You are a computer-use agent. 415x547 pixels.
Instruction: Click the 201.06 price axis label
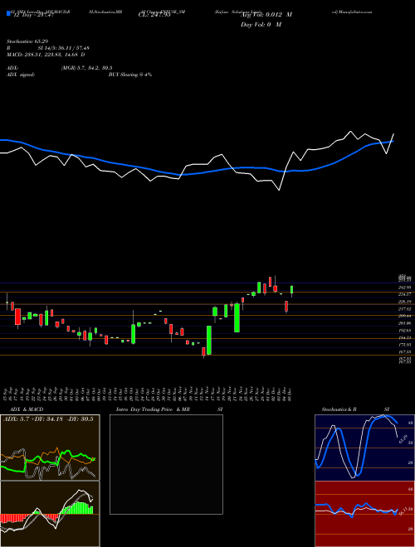(x=404, y=323)
